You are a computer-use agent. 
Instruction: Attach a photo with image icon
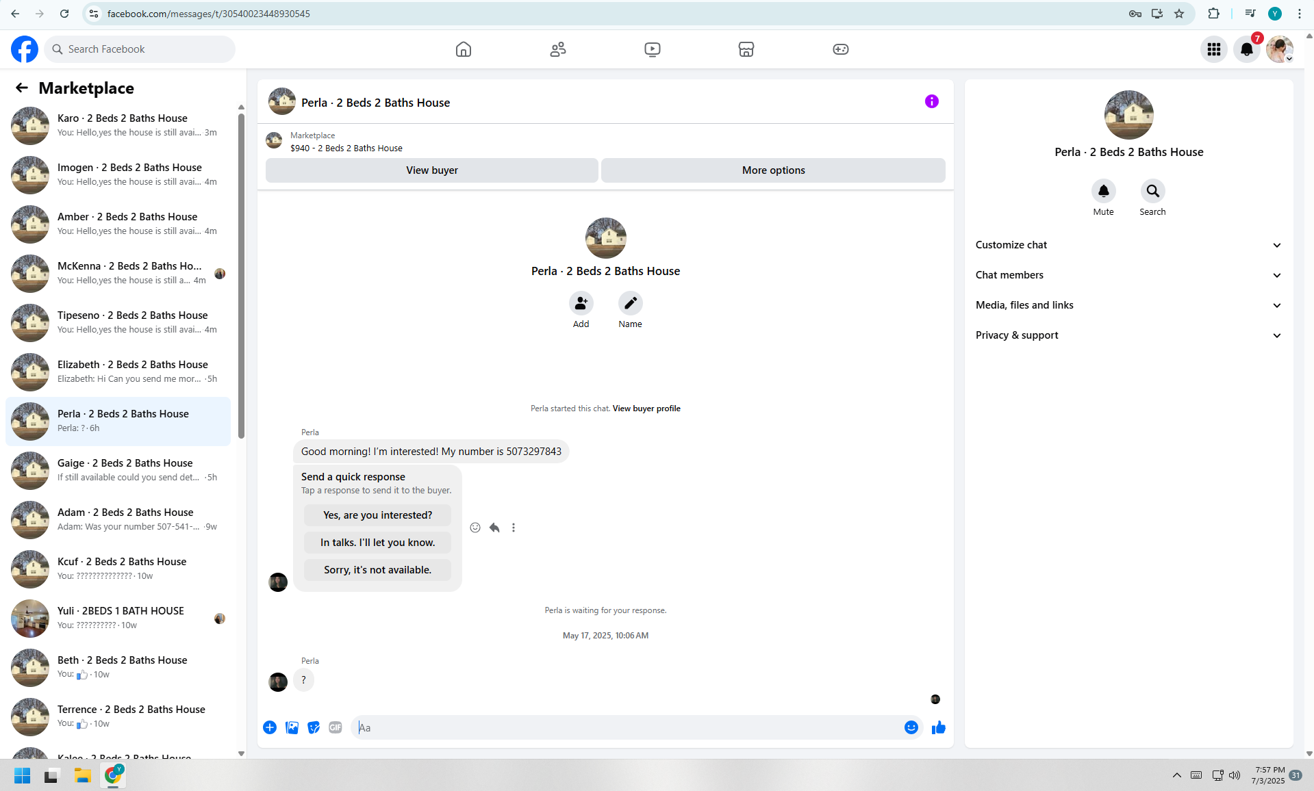(x=292, y=727)
